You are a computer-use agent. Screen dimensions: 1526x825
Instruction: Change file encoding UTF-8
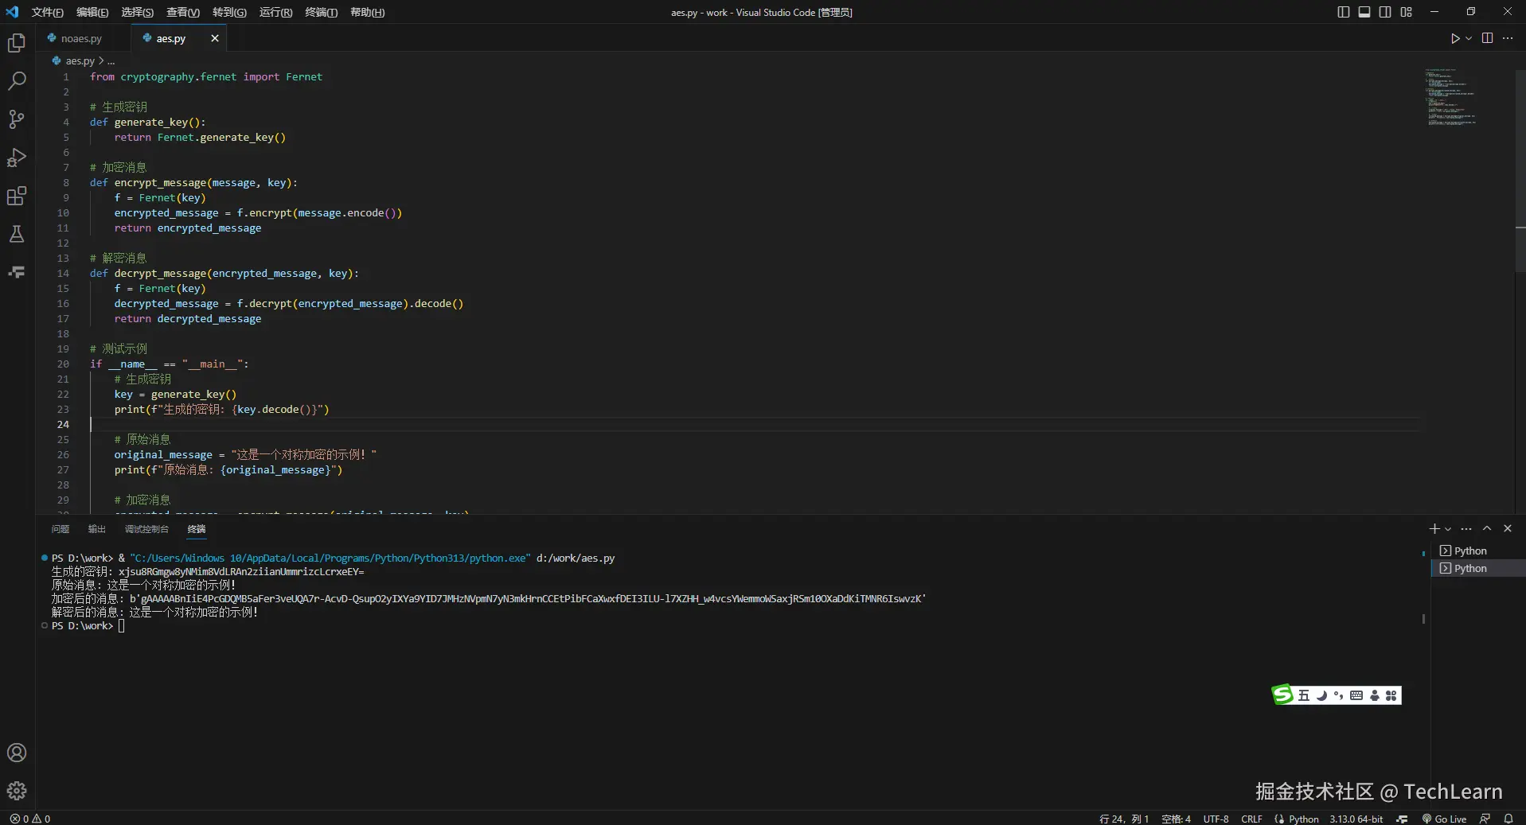click(1216, 819)
